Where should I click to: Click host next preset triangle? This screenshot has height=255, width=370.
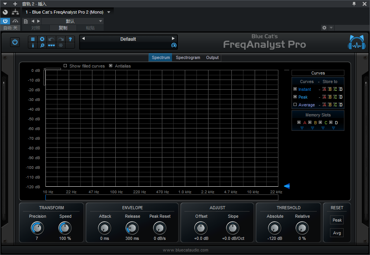39,21
